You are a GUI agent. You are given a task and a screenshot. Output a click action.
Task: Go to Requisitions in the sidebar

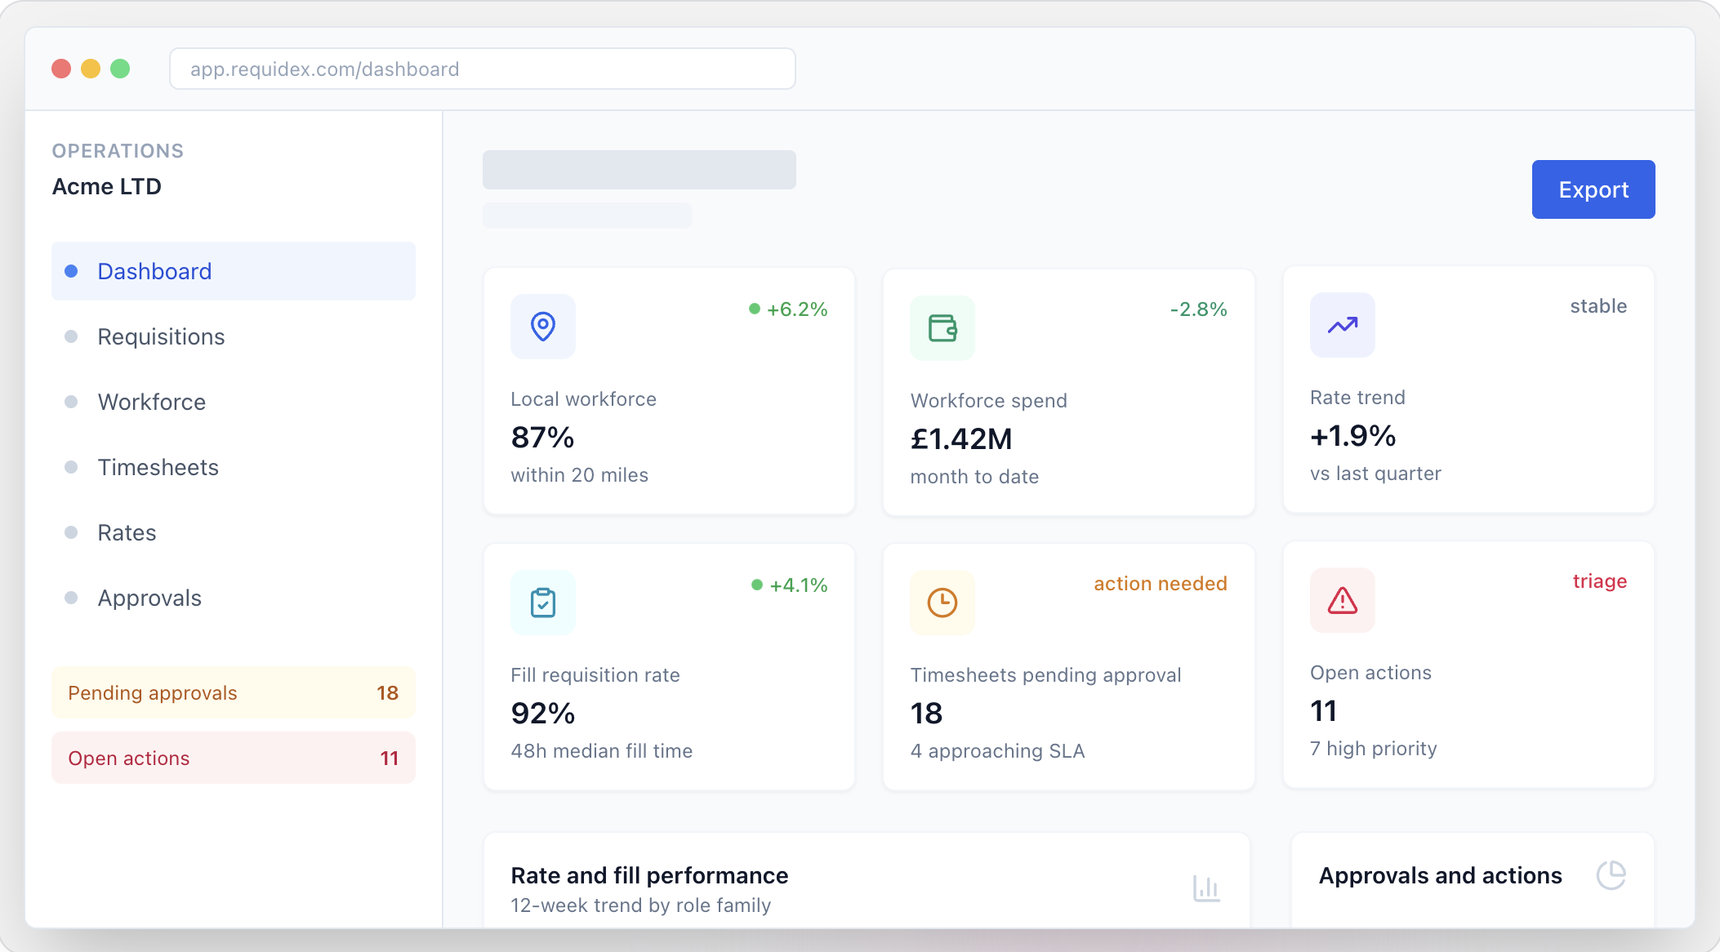tap(234, 336)
